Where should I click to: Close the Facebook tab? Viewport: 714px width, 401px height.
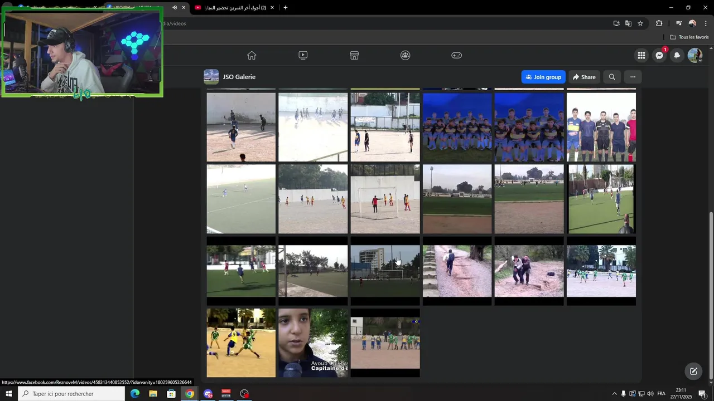click(184, 8)
